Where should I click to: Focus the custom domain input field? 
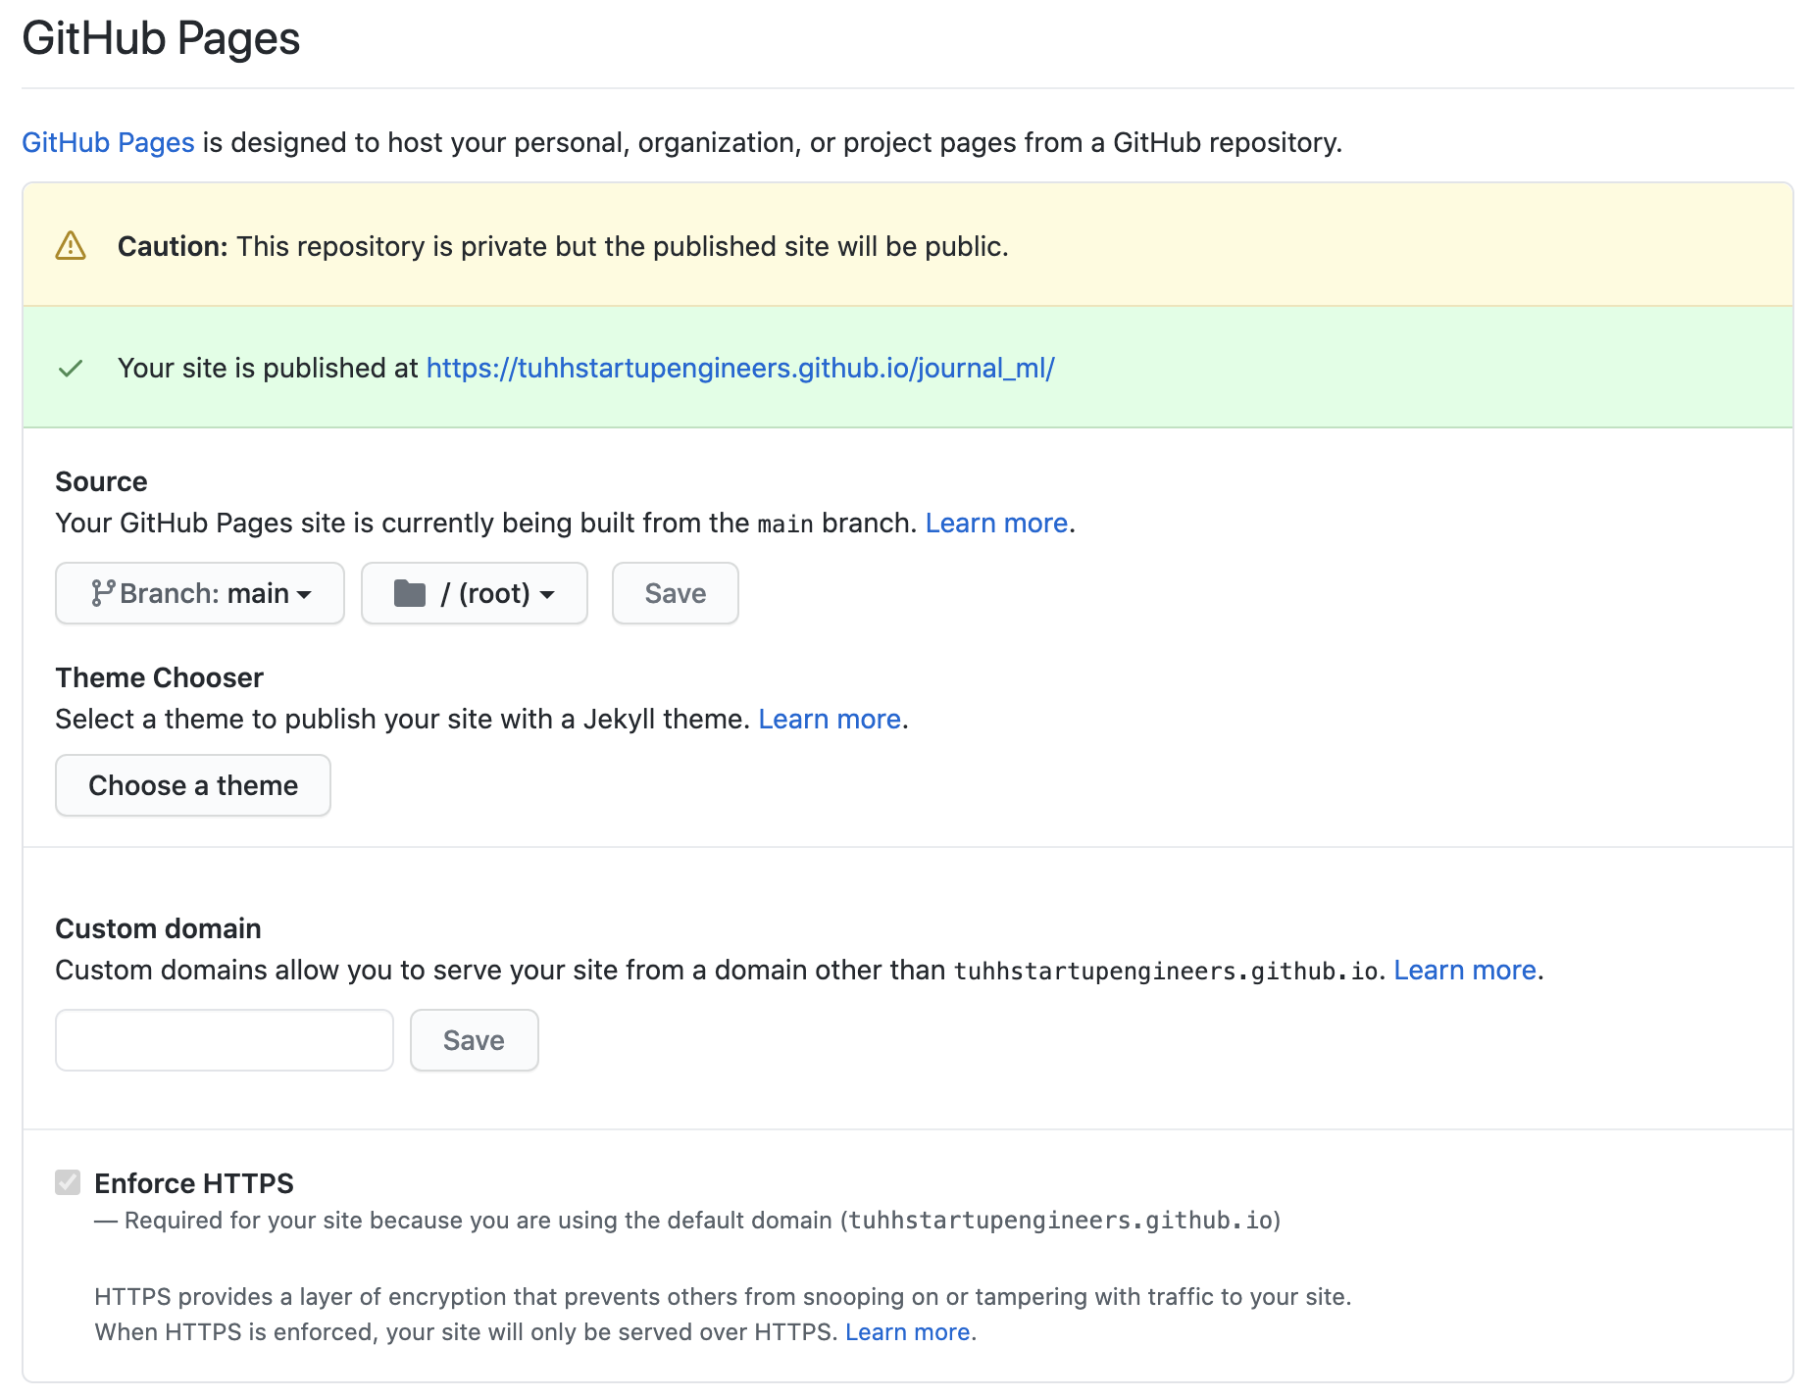tap(225, 1040)
